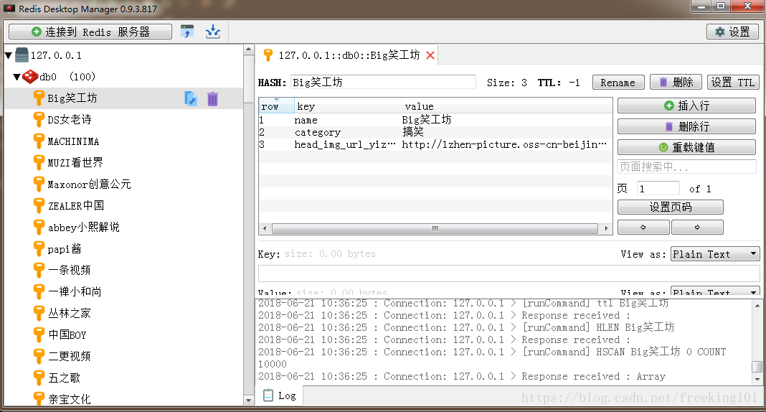Click the 删除行 button
The width and height of the screenshot is (766, 412).
(x=686, y=126)
